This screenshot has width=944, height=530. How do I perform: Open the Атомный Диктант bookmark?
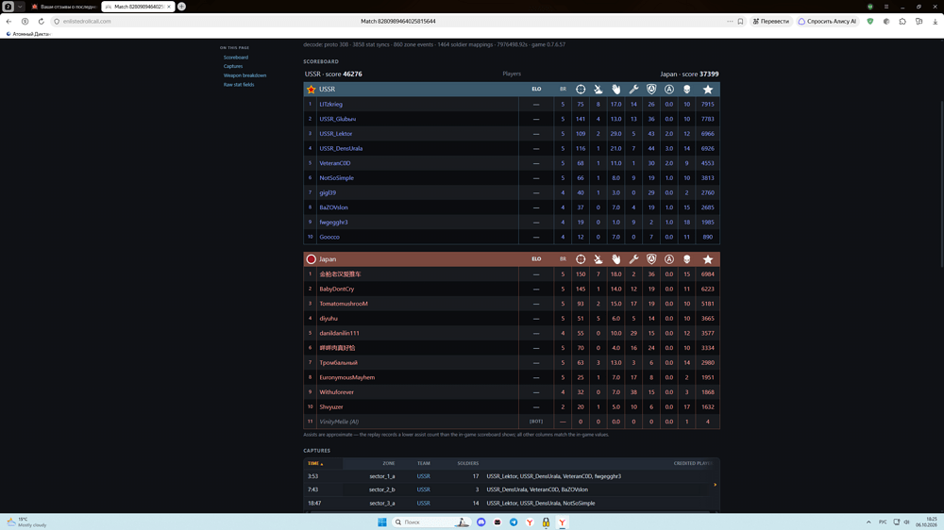pos(27,34)
